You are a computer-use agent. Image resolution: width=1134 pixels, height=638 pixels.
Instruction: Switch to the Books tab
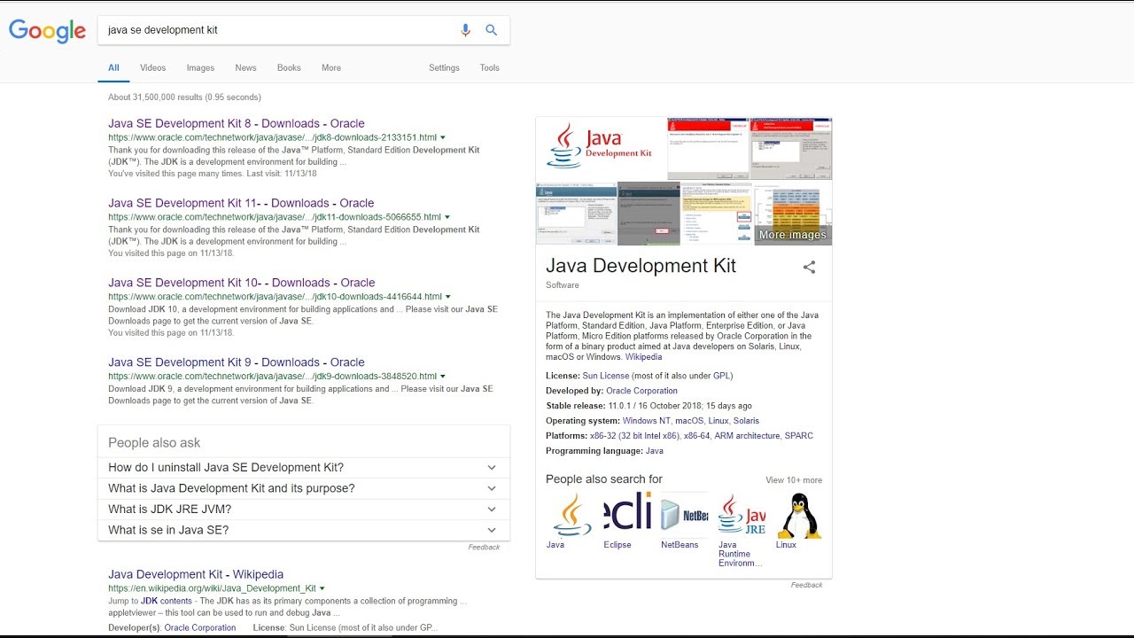click(289, 68)
